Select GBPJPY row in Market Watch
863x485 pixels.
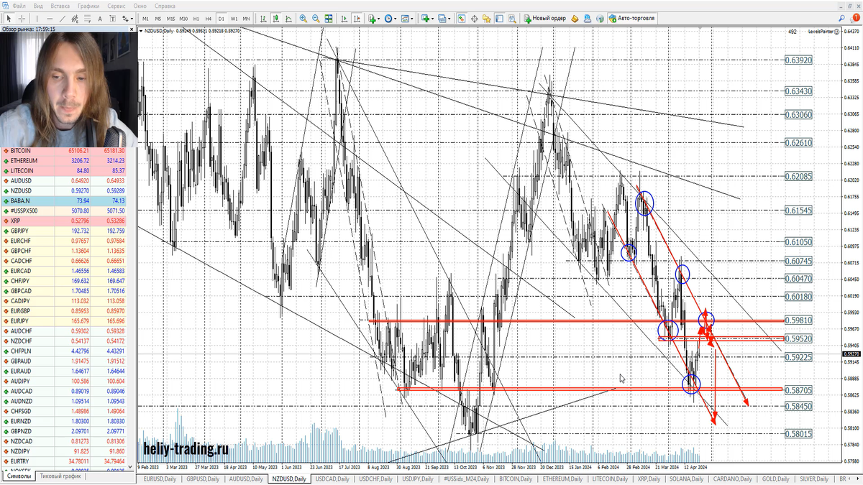[x=65, y=231]
